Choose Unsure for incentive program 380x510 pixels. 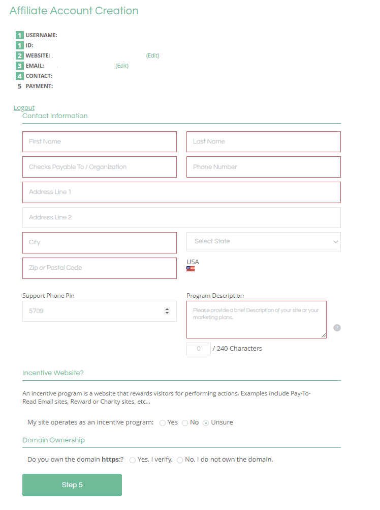click(206, 423)
